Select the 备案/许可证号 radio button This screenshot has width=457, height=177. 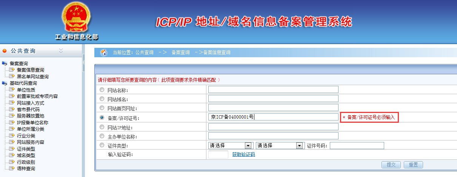click(102, 117)
